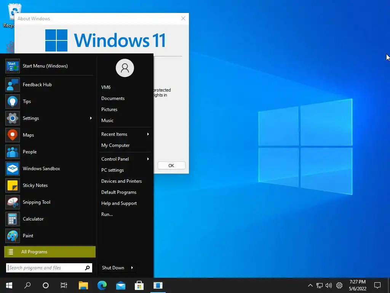Screen dimensions: 390x293
Task: Open Start Menu (Windows) icon entry
Action: 13,66
